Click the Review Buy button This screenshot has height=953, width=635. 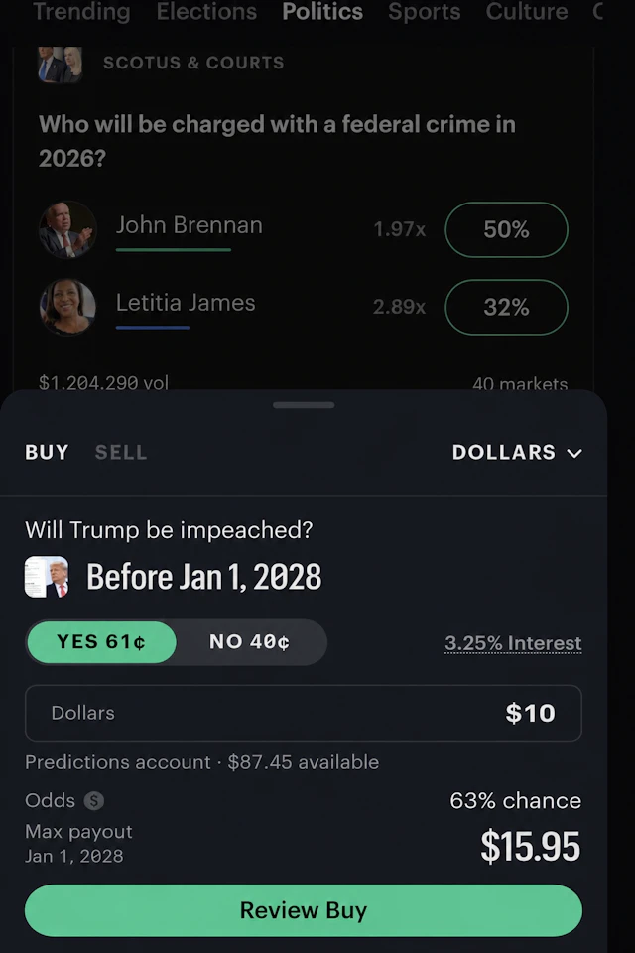pyautogui.click(x=304, y=910)
